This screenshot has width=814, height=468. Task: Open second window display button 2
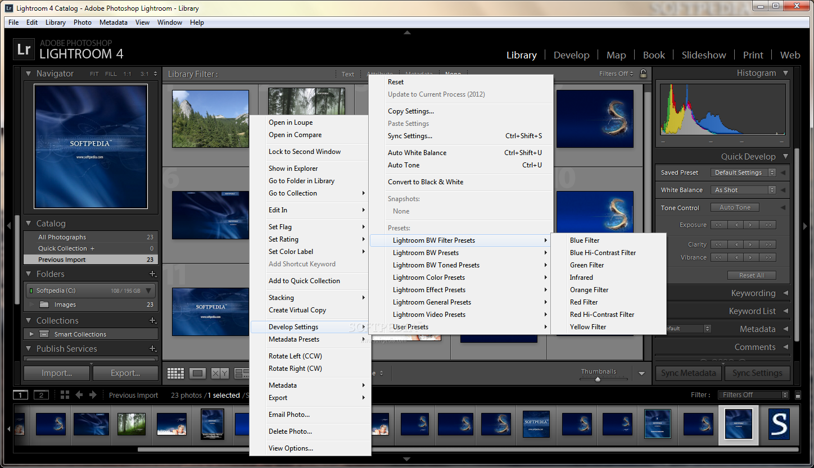(42, 395)
